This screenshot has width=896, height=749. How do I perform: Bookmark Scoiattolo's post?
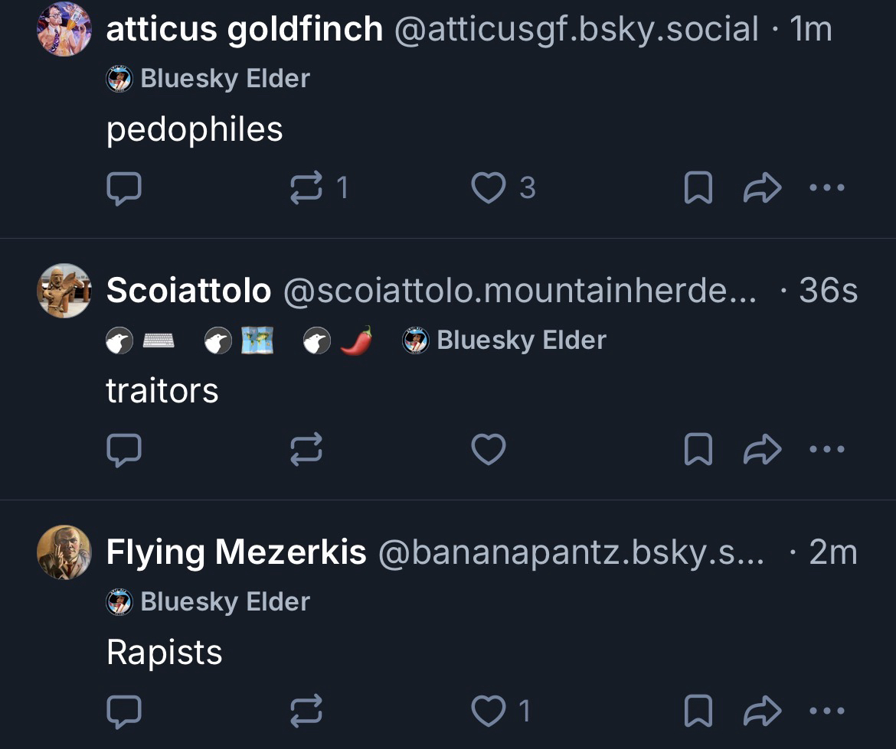pyautogui.click(x=698, y=450)
